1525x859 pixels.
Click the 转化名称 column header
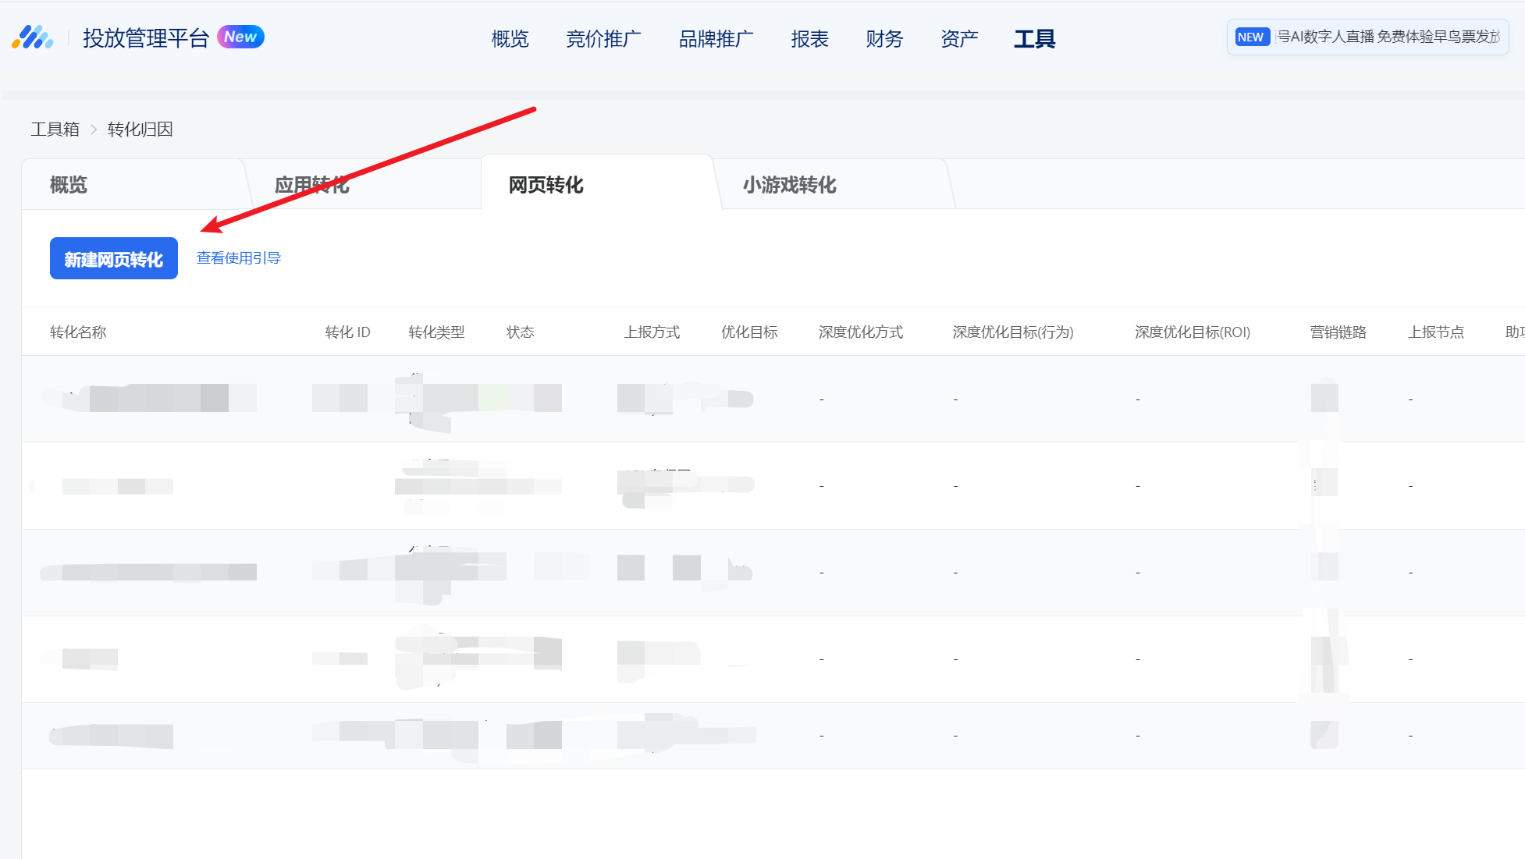pos(78,332)
